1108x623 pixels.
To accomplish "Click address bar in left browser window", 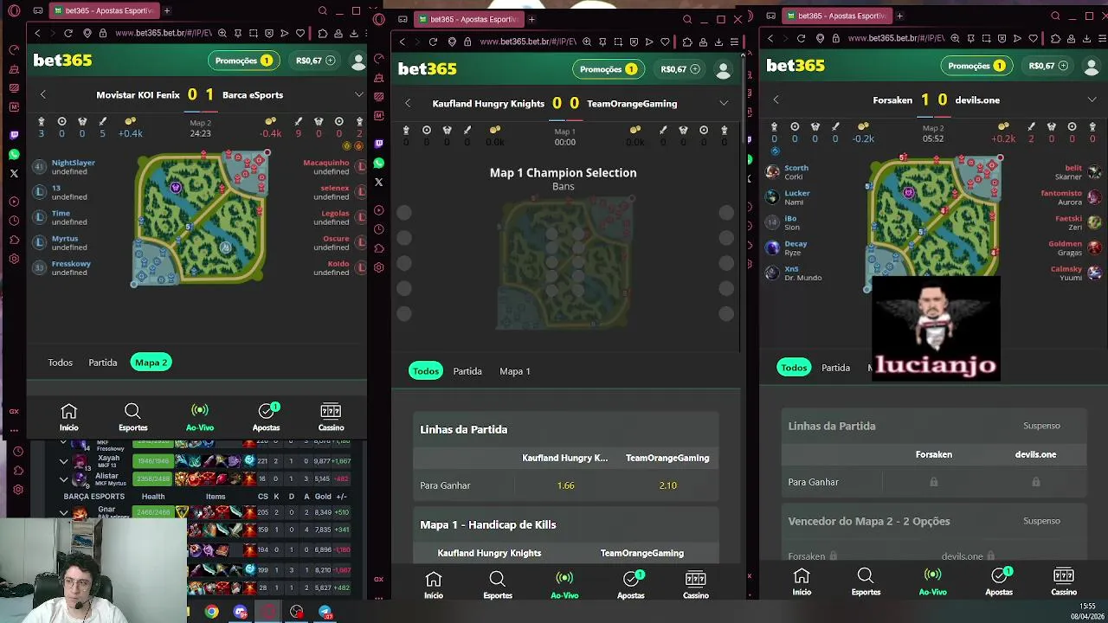I will coord(163,33).
